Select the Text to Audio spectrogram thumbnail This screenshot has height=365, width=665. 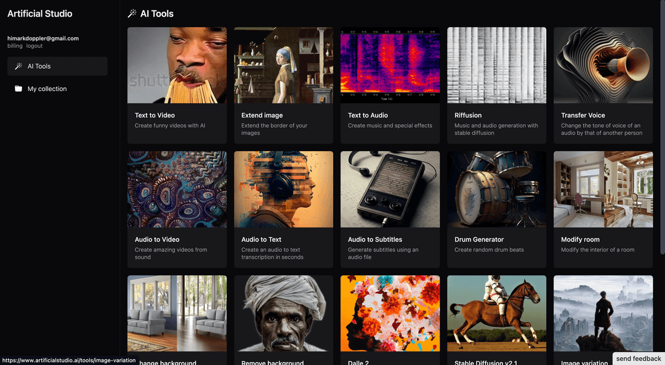(x=390, y=65)
